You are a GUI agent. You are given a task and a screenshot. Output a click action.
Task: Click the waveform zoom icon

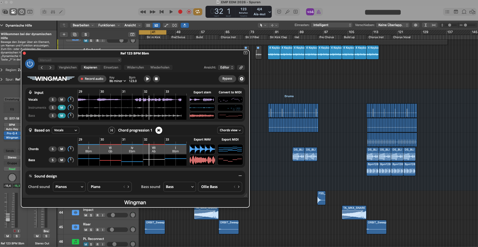tap(416, 25)
